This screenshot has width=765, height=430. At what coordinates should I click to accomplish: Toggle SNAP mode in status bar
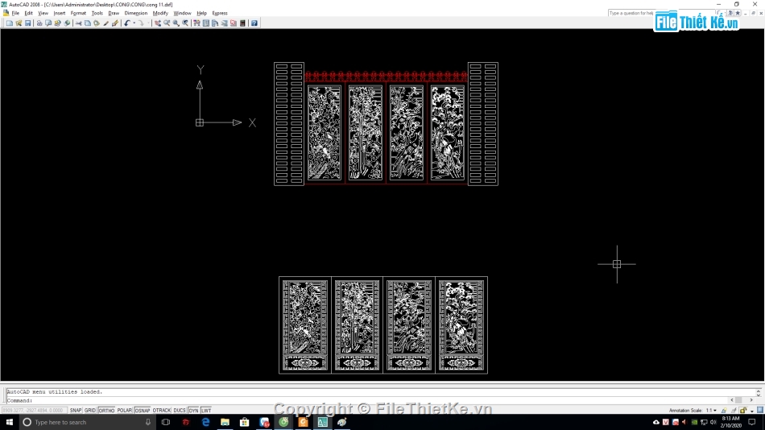76,411
